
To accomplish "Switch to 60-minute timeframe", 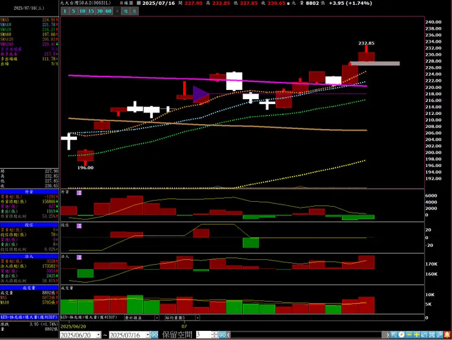I will tap(108, 11).
